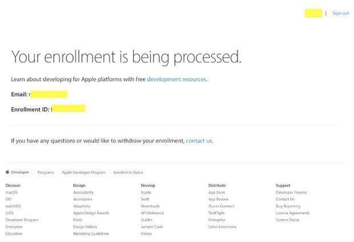
Task: Open App Store under Distribute
Action: click(216, 192)
